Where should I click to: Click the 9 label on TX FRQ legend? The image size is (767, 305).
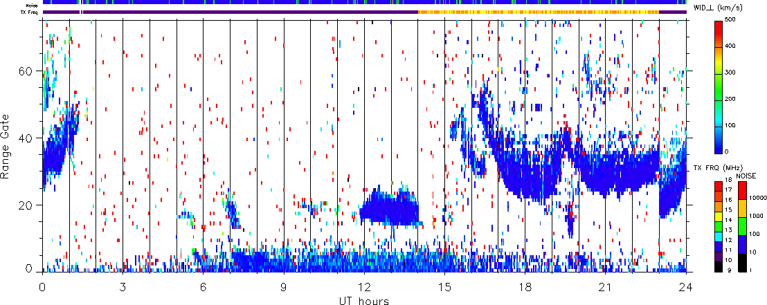(x=729, y=270)
